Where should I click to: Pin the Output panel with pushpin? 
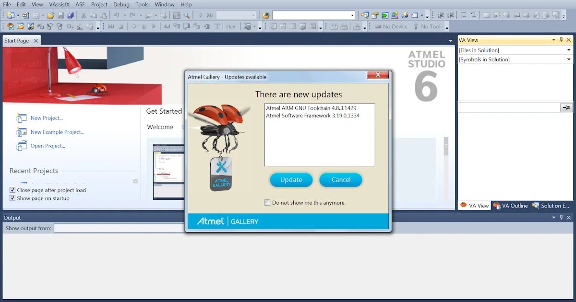pos(561,218)
